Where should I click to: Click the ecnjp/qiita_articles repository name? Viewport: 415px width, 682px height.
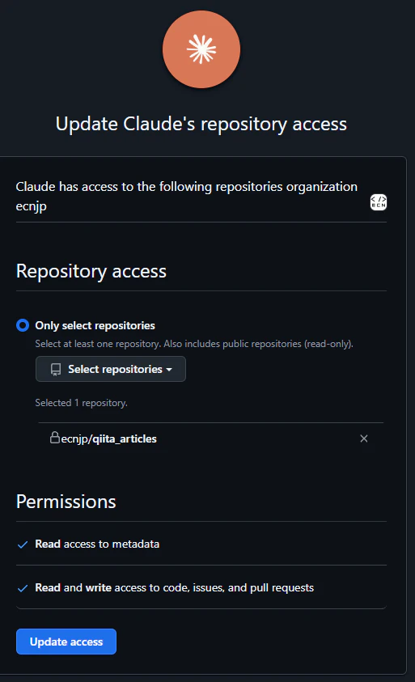pos(108,438)
